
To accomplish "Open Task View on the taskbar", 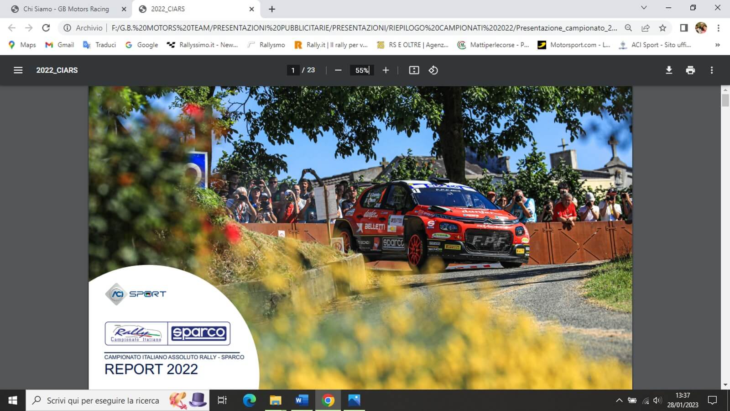I will click(x=222, y=400).
